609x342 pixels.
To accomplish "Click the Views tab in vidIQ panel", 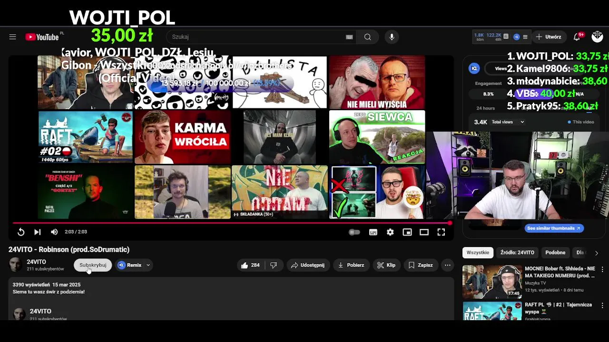I will coord(501,68).
